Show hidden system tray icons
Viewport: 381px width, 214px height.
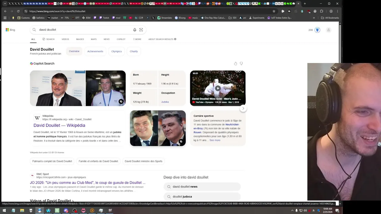click(292, 210)
